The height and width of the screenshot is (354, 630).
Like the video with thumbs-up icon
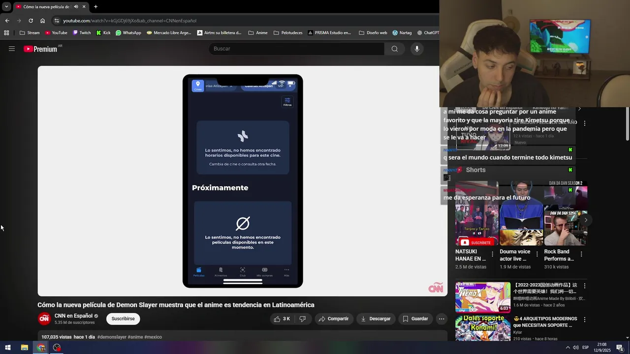click(x=282, y=319)
